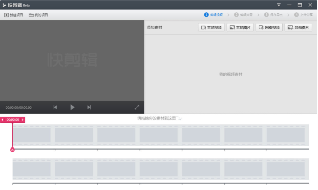Click the 00:00.00 playhead time label
The image size is (318, 190).
13,120
